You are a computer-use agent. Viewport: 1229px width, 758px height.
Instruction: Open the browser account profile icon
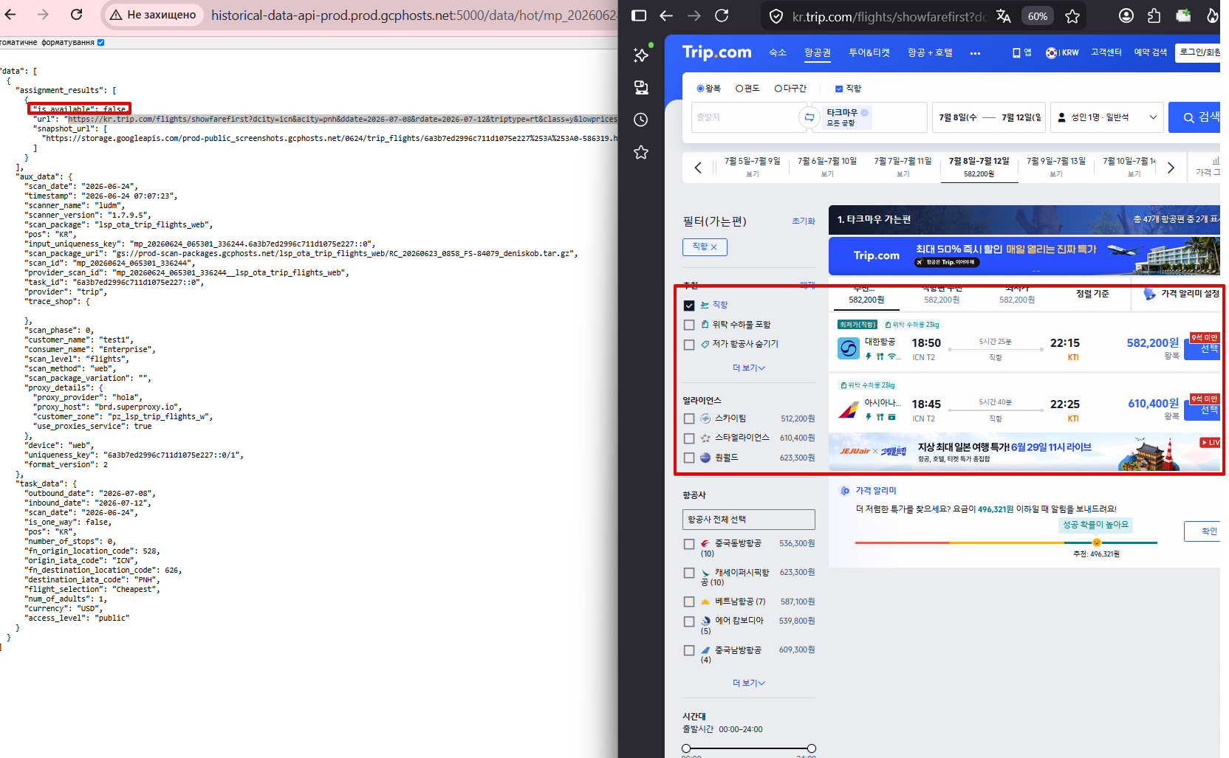tap(1126, 15)
